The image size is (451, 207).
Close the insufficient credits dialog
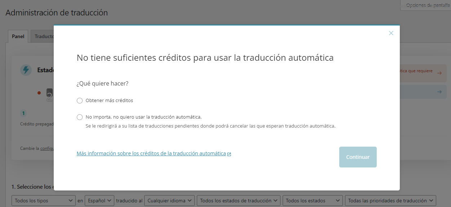coord(391,33)
